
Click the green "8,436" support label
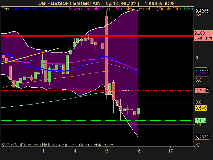(201, 120)
